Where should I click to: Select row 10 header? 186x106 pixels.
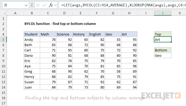click(3, 66)
